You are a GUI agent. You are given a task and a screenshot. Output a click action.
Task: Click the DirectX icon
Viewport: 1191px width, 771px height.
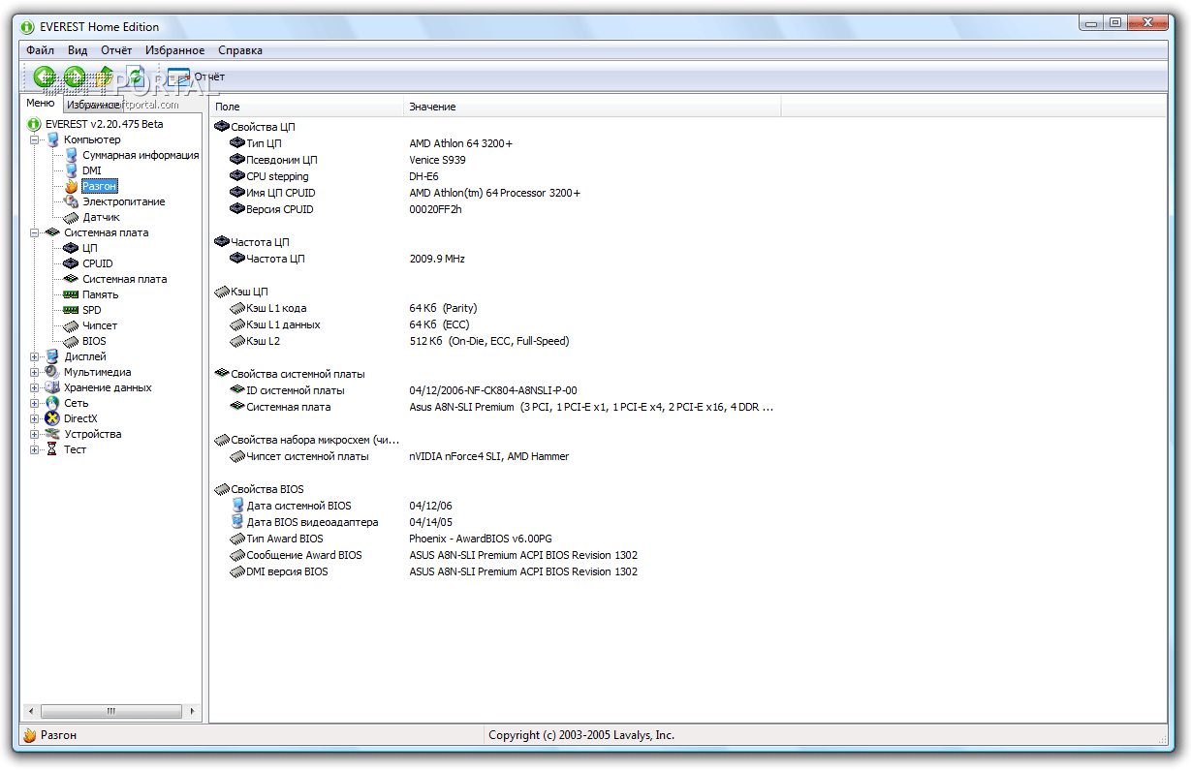(52, 418)
